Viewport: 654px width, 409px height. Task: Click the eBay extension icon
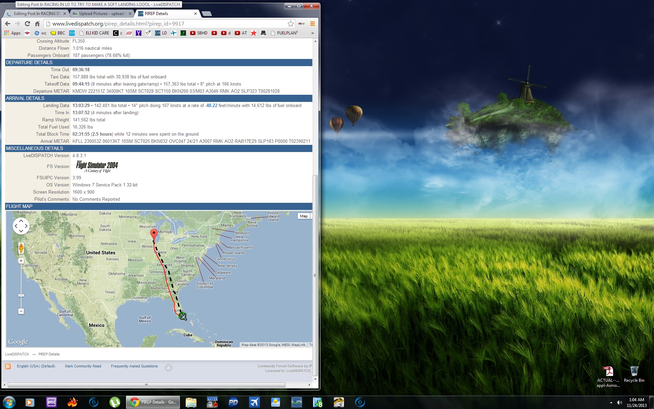click(x=301, y=24)
